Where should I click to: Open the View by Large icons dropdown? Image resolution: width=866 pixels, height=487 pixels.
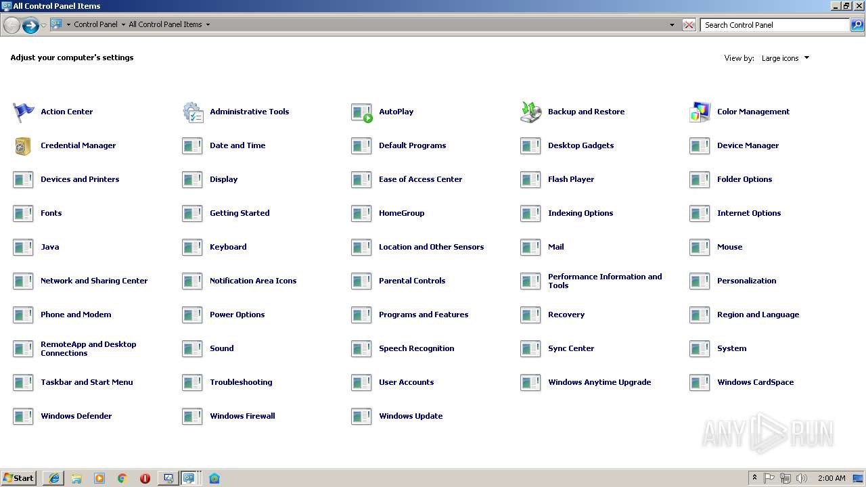tap(785, 58)
